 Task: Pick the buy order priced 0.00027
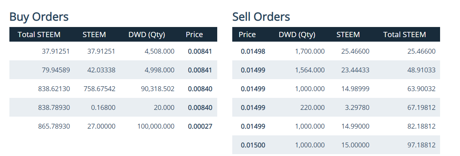pos(113,126)
